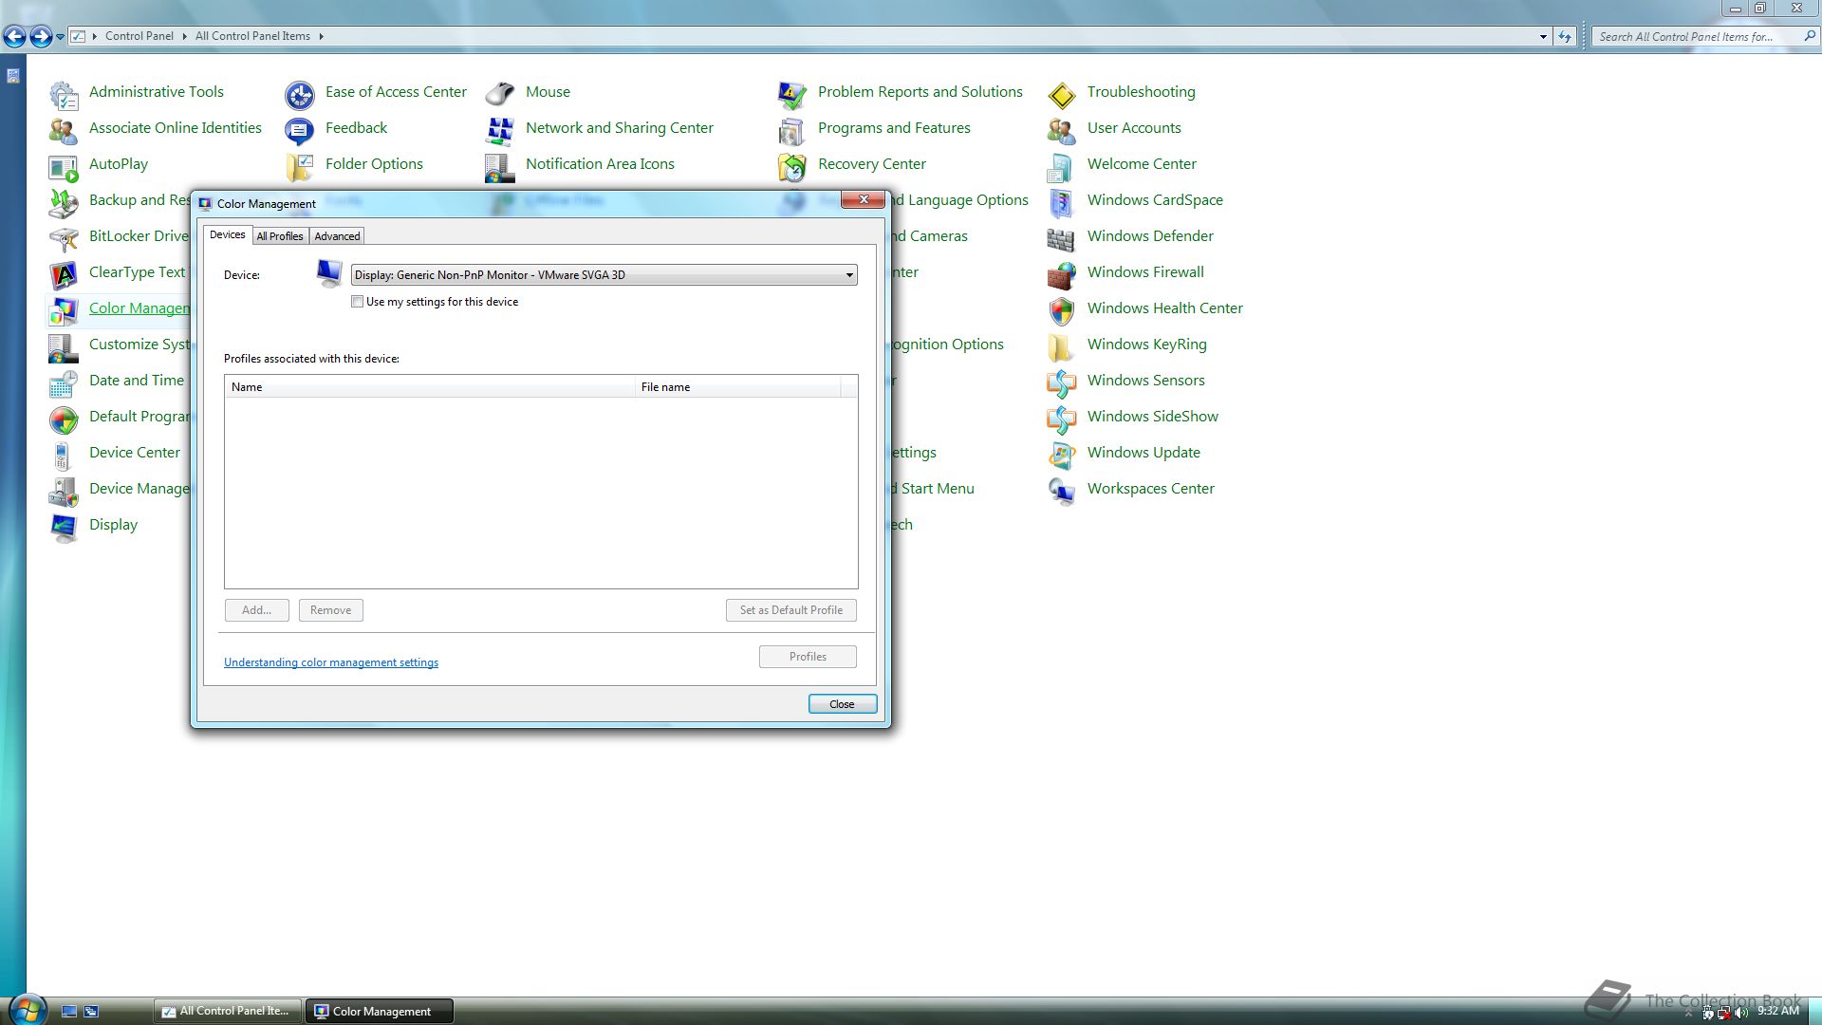Screen dimensions: 1822x1025
Task: Click the Profiles button
Action: click(808, 657)
